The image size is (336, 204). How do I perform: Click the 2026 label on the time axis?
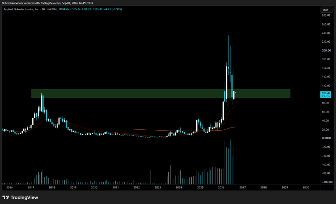[221, 187]
